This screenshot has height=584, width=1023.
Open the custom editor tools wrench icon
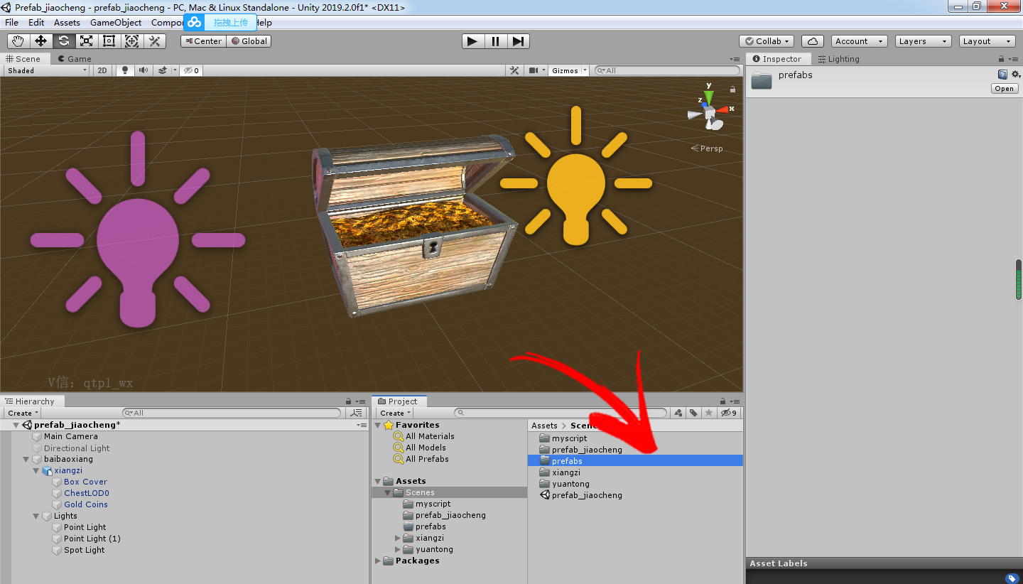(x=155, y=40)
